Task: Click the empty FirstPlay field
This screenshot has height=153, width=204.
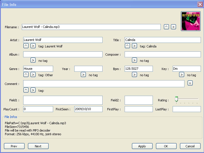Action: pyautogui.click(x=139, y=109)
